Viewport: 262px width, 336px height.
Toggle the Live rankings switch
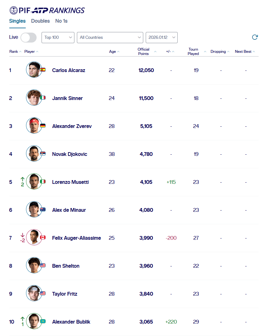[28, 37]
